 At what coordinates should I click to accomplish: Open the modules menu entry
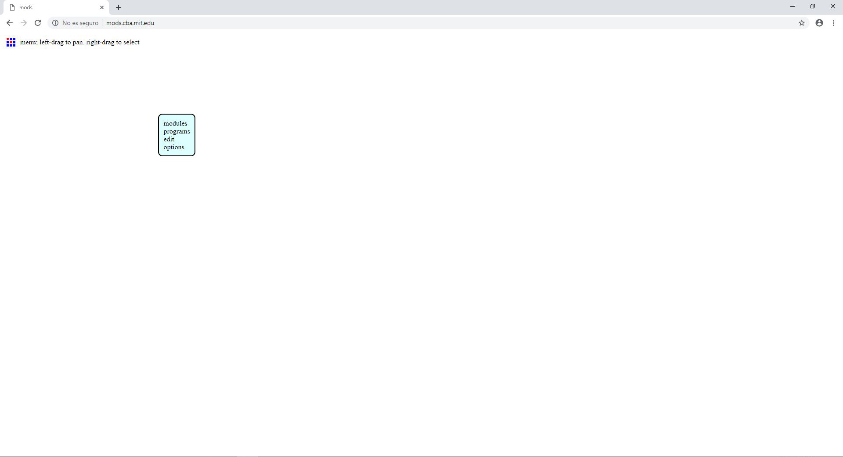click(x=175, y=123)
